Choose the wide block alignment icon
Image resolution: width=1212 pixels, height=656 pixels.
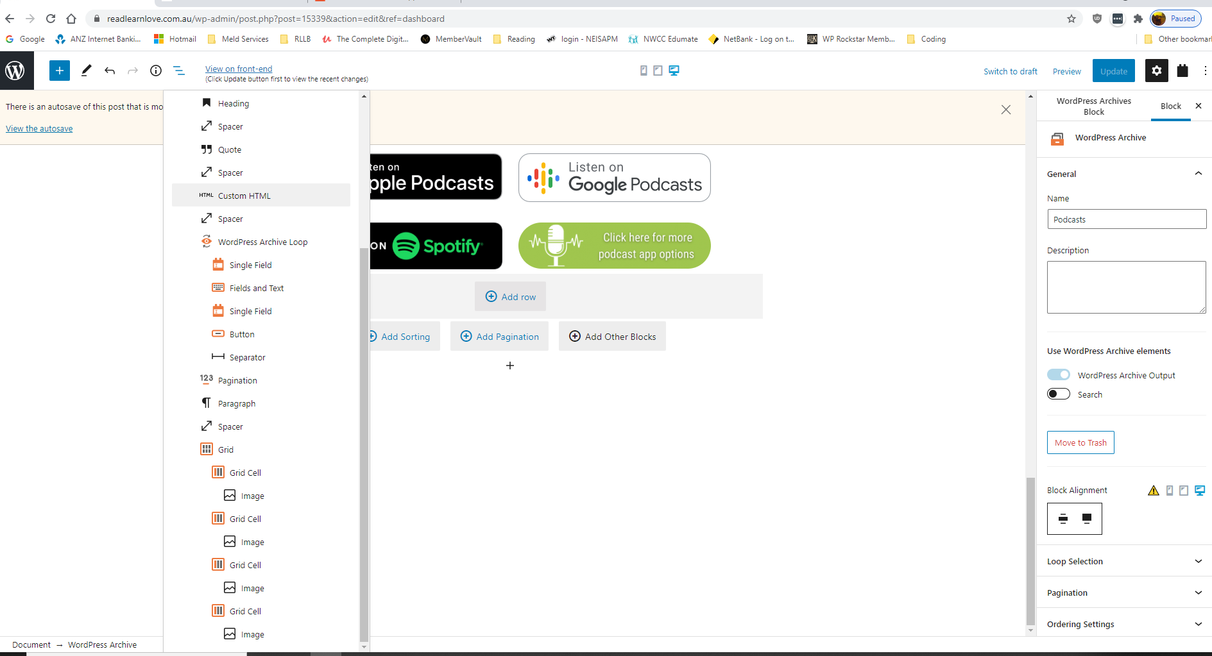coord(1087,519)
